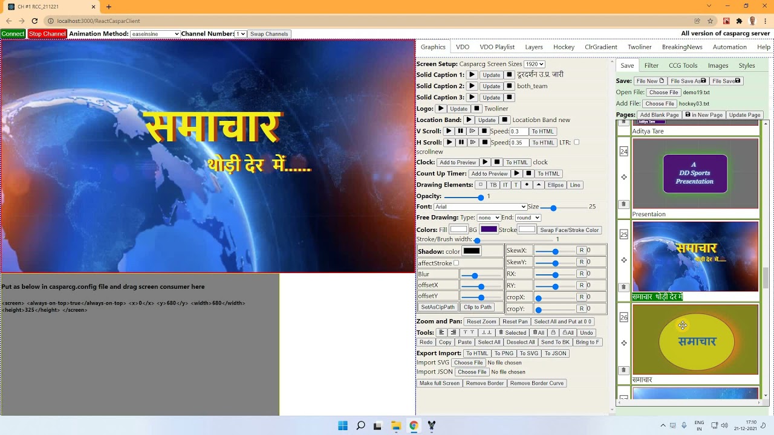Open Chrome from the taskbar
The height and width of the screenshot is (435, 774).
click(414, 425)
